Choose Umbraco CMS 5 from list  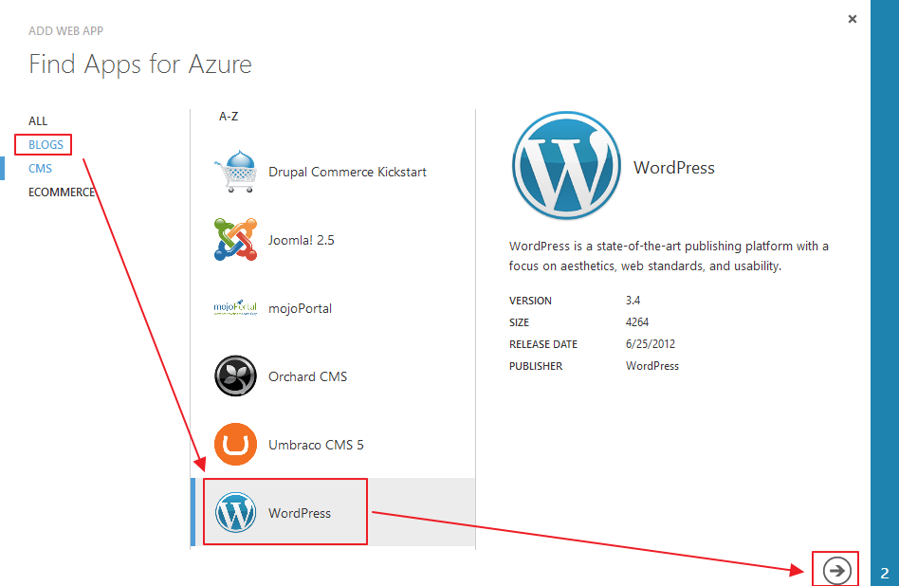coord(316,445)
